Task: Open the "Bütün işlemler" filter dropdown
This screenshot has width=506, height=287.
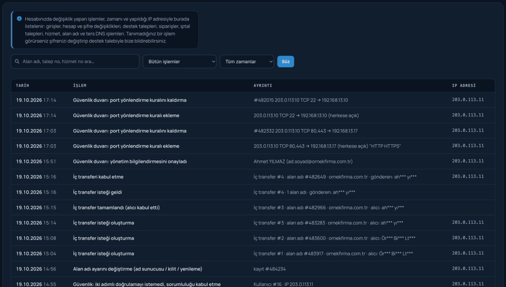Action: point(180,62)
